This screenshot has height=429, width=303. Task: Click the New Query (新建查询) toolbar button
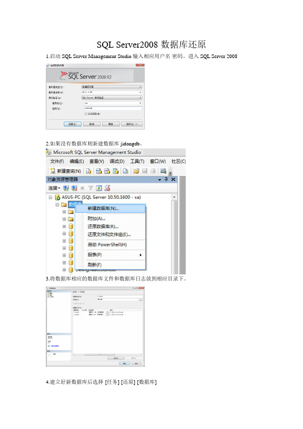coord(65,171)
